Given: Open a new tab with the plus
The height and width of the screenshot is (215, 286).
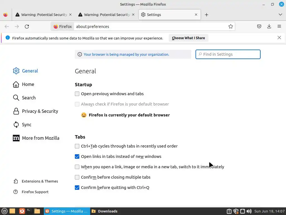Looking at the screenshot, I should 206,15.
